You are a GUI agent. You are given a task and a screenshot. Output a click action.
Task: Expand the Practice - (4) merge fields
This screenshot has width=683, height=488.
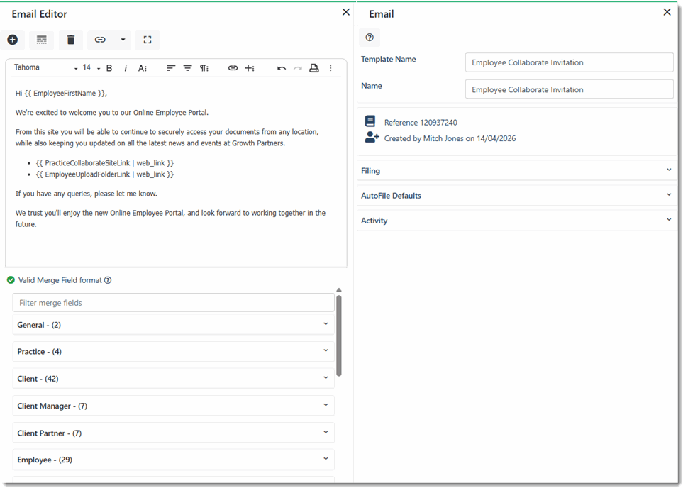(x=173, y=351)
